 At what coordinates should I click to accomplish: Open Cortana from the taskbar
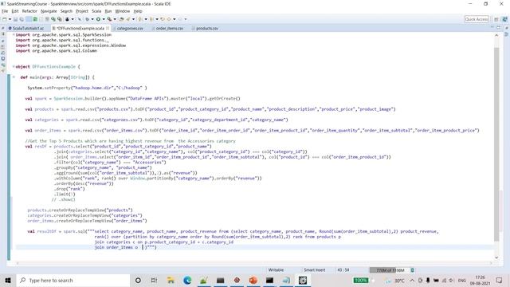pyautogui.click(x=138, y=280)
